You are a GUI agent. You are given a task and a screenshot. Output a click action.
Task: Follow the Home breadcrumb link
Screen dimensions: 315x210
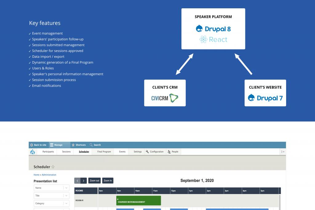(x=37, y=175)
